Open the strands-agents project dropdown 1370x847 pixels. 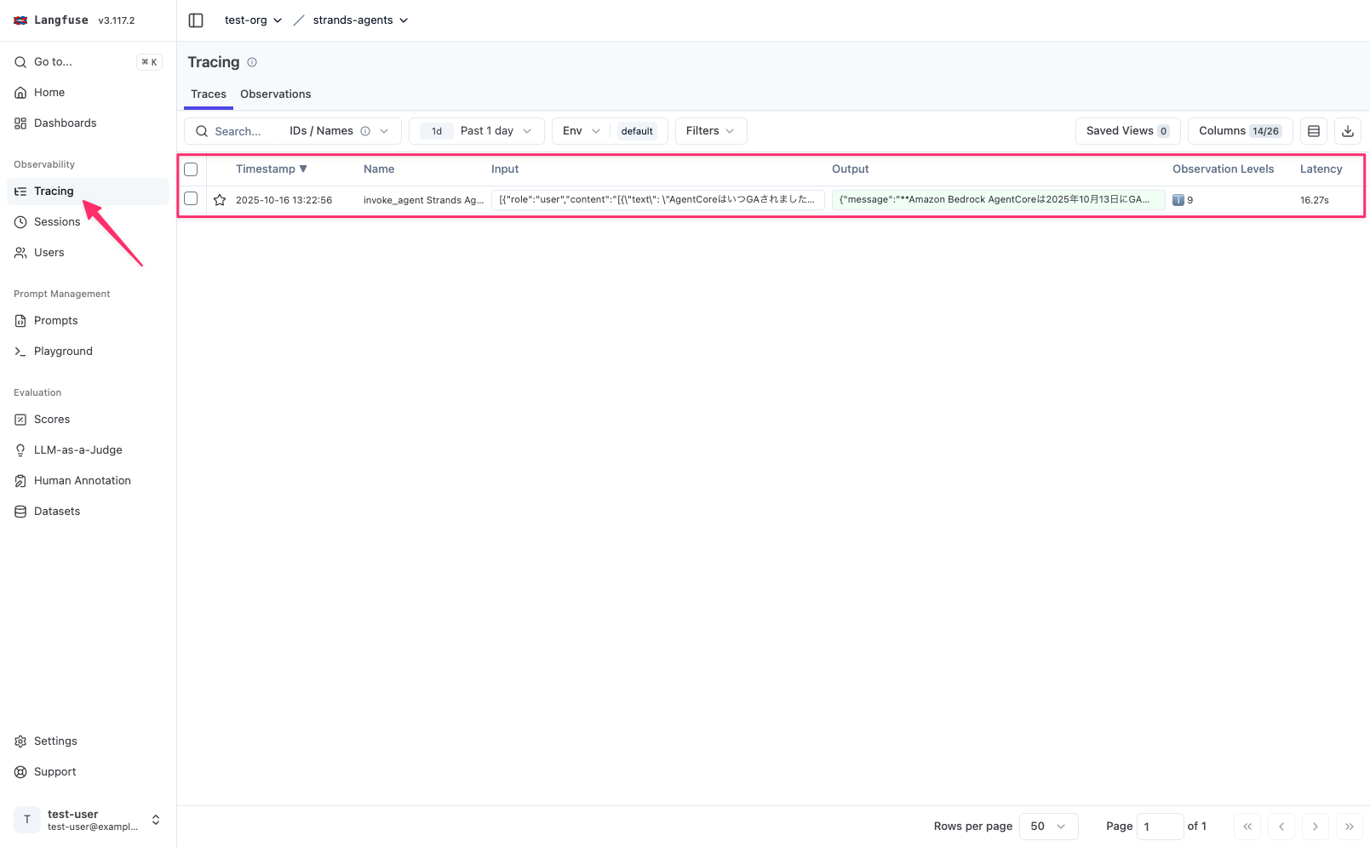pos(360,20)
